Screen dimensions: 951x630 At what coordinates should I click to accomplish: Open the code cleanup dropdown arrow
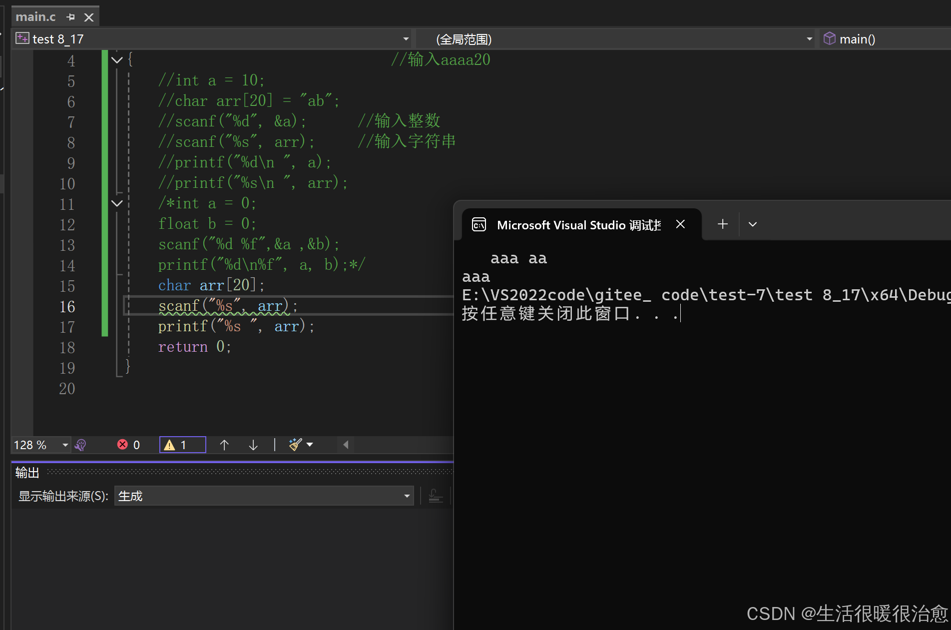pyautogui.click(x=310, y=445)
